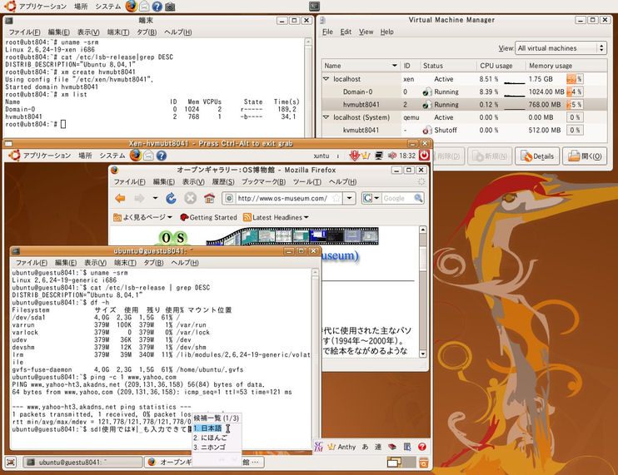The image size is (618, 475).
Task: Reload the page in Firefox
Action: point(171,198)
